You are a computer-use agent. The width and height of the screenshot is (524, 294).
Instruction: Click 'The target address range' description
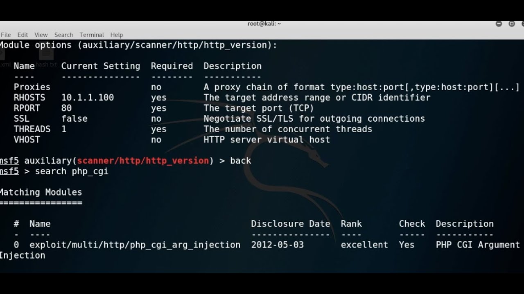(317, 98)
